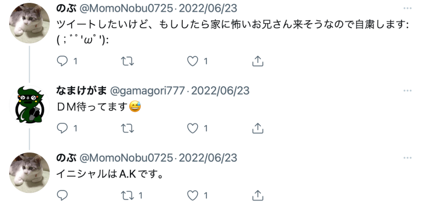Open the なまけがま display name
The height and width of the screenshot is (208, 424).
point(82,91)
